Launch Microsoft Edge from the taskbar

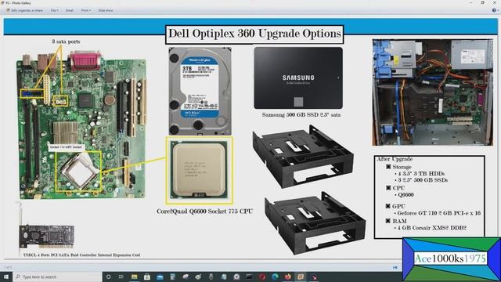(x=275, y=277)
